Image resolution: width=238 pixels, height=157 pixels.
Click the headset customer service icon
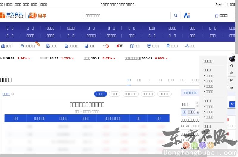coord(232,65)
